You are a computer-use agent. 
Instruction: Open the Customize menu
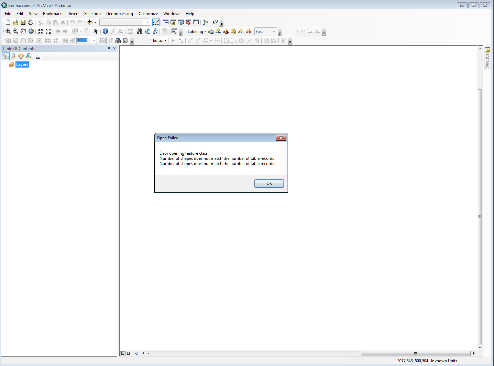[148, 14]
